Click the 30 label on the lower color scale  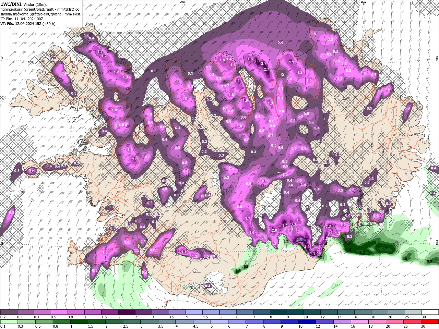[x=423, y=326]
